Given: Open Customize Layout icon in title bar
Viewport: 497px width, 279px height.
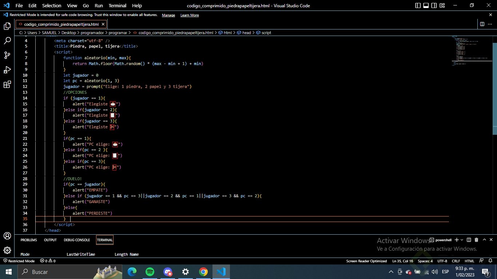Looking at the screenshot, I should tap(443, 5).
